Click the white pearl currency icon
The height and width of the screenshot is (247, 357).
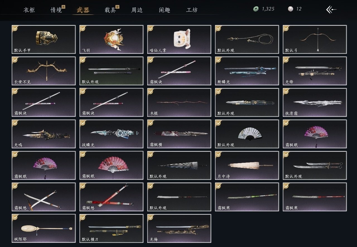(290, 9)
